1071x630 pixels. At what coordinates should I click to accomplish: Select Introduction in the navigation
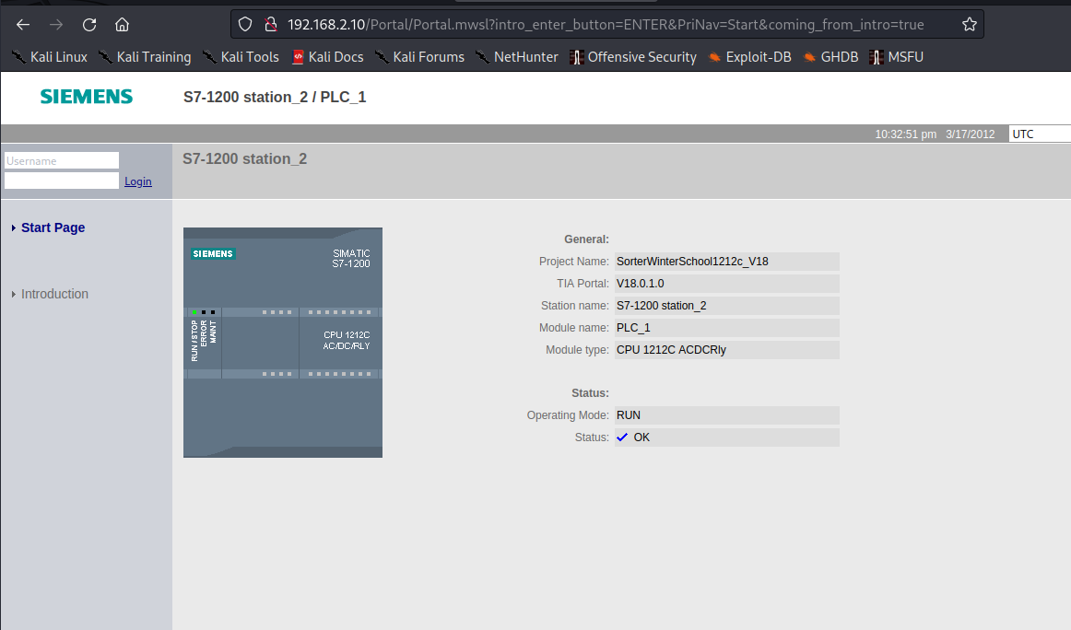click(54, 294)
